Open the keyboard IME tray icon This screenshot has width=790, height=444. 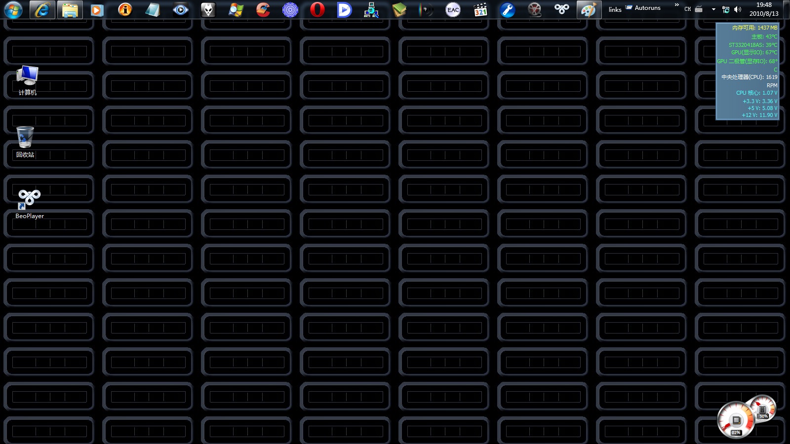[699, 9]
